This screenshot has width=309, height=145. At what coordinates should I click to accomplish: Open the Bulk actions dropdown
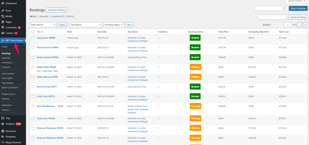(x=43, y=25)
